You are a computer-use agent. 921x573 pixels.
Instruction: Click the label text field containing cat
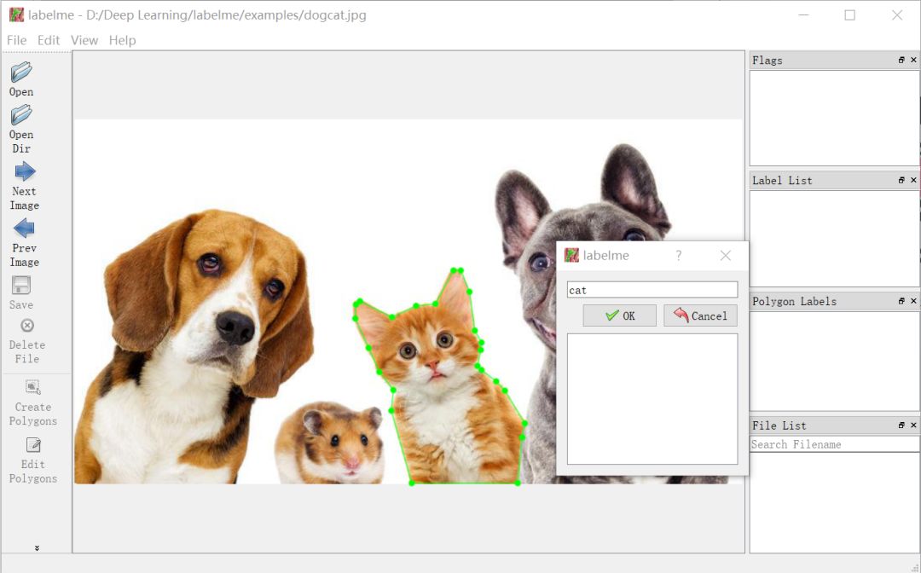652,289
